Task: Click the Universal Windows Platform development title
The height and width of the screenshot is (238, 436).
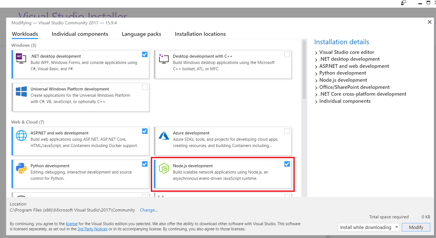Action: [x=70, y=89]
